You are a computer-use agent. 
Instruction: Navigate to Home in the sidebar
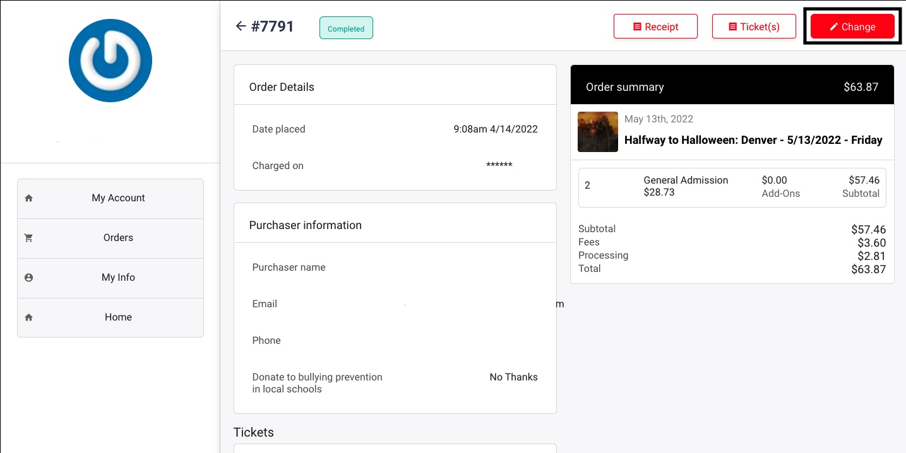click(x=118, y=317)
